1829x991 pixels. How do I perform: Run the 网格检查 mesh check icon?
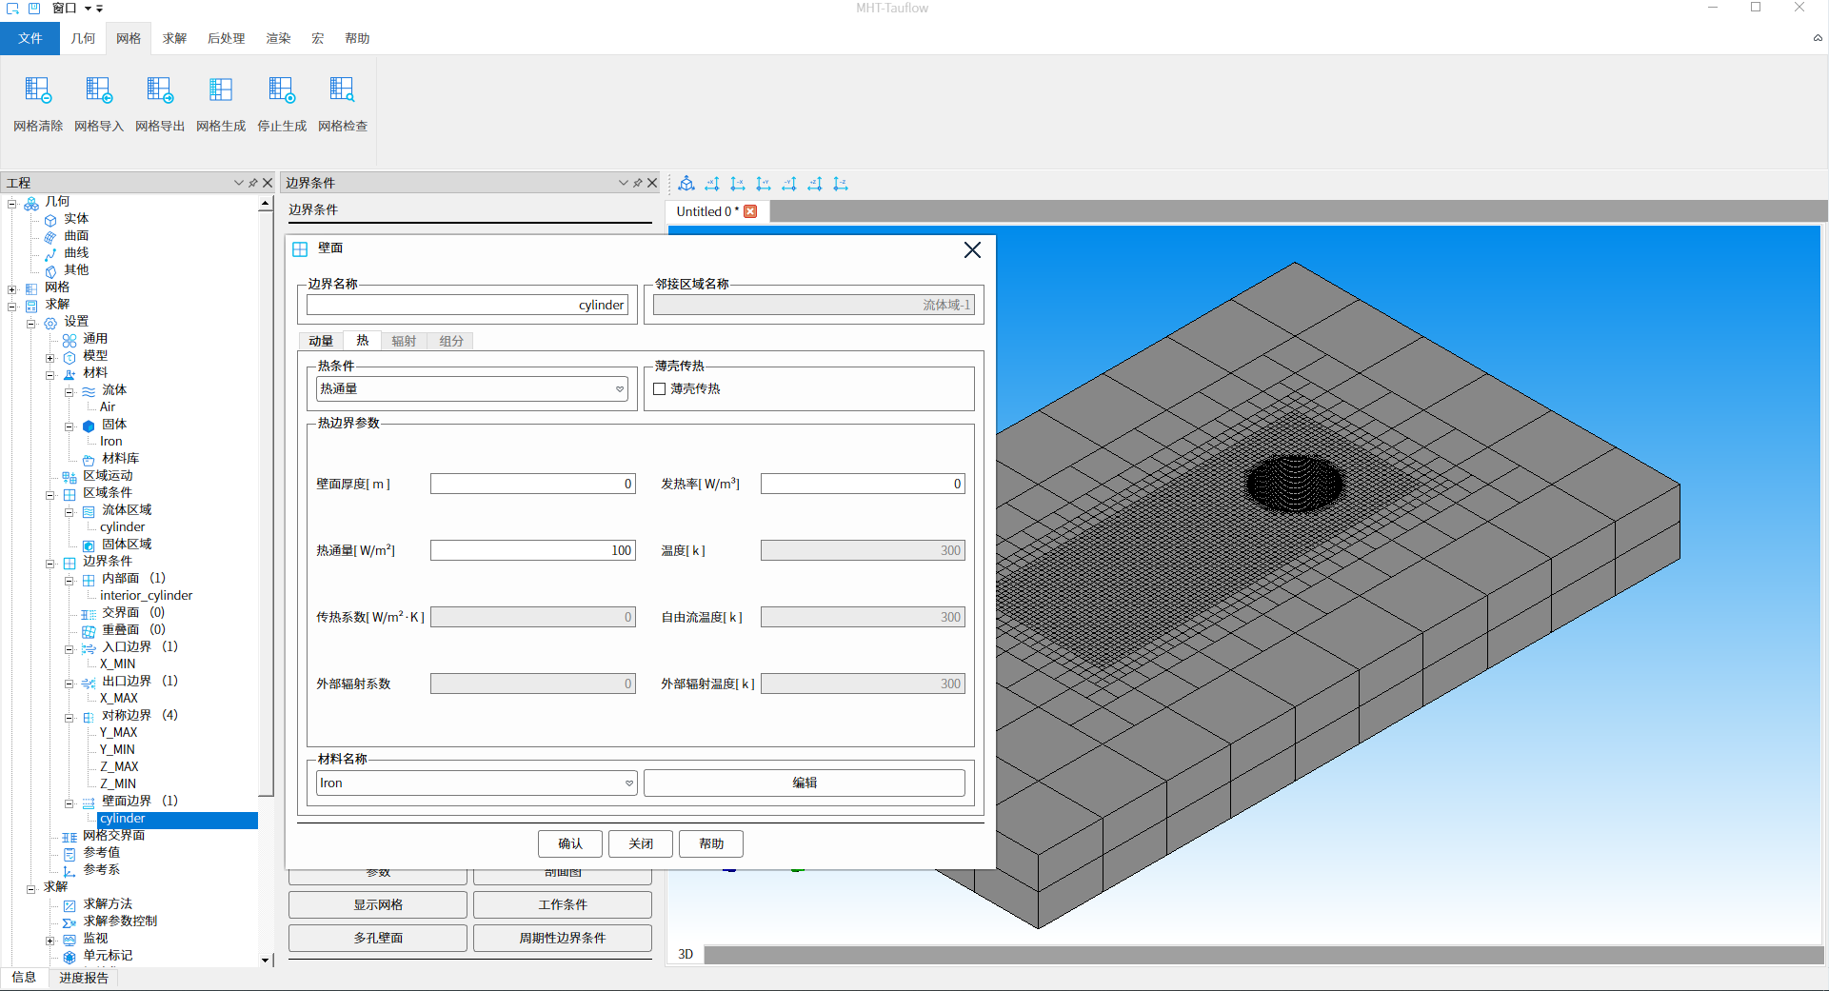[342, 90]
